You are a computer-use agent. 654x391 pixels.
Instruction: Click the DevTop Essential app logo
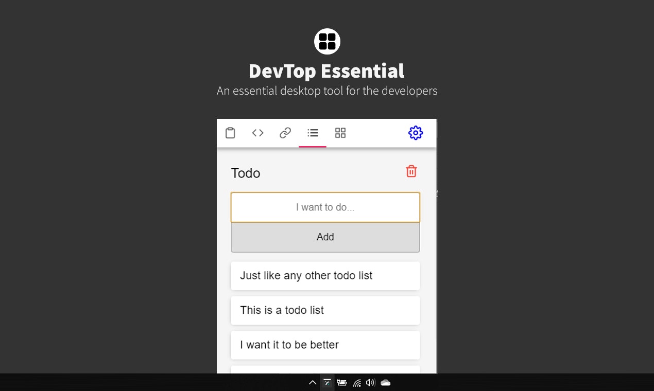(x=327, y=41)
